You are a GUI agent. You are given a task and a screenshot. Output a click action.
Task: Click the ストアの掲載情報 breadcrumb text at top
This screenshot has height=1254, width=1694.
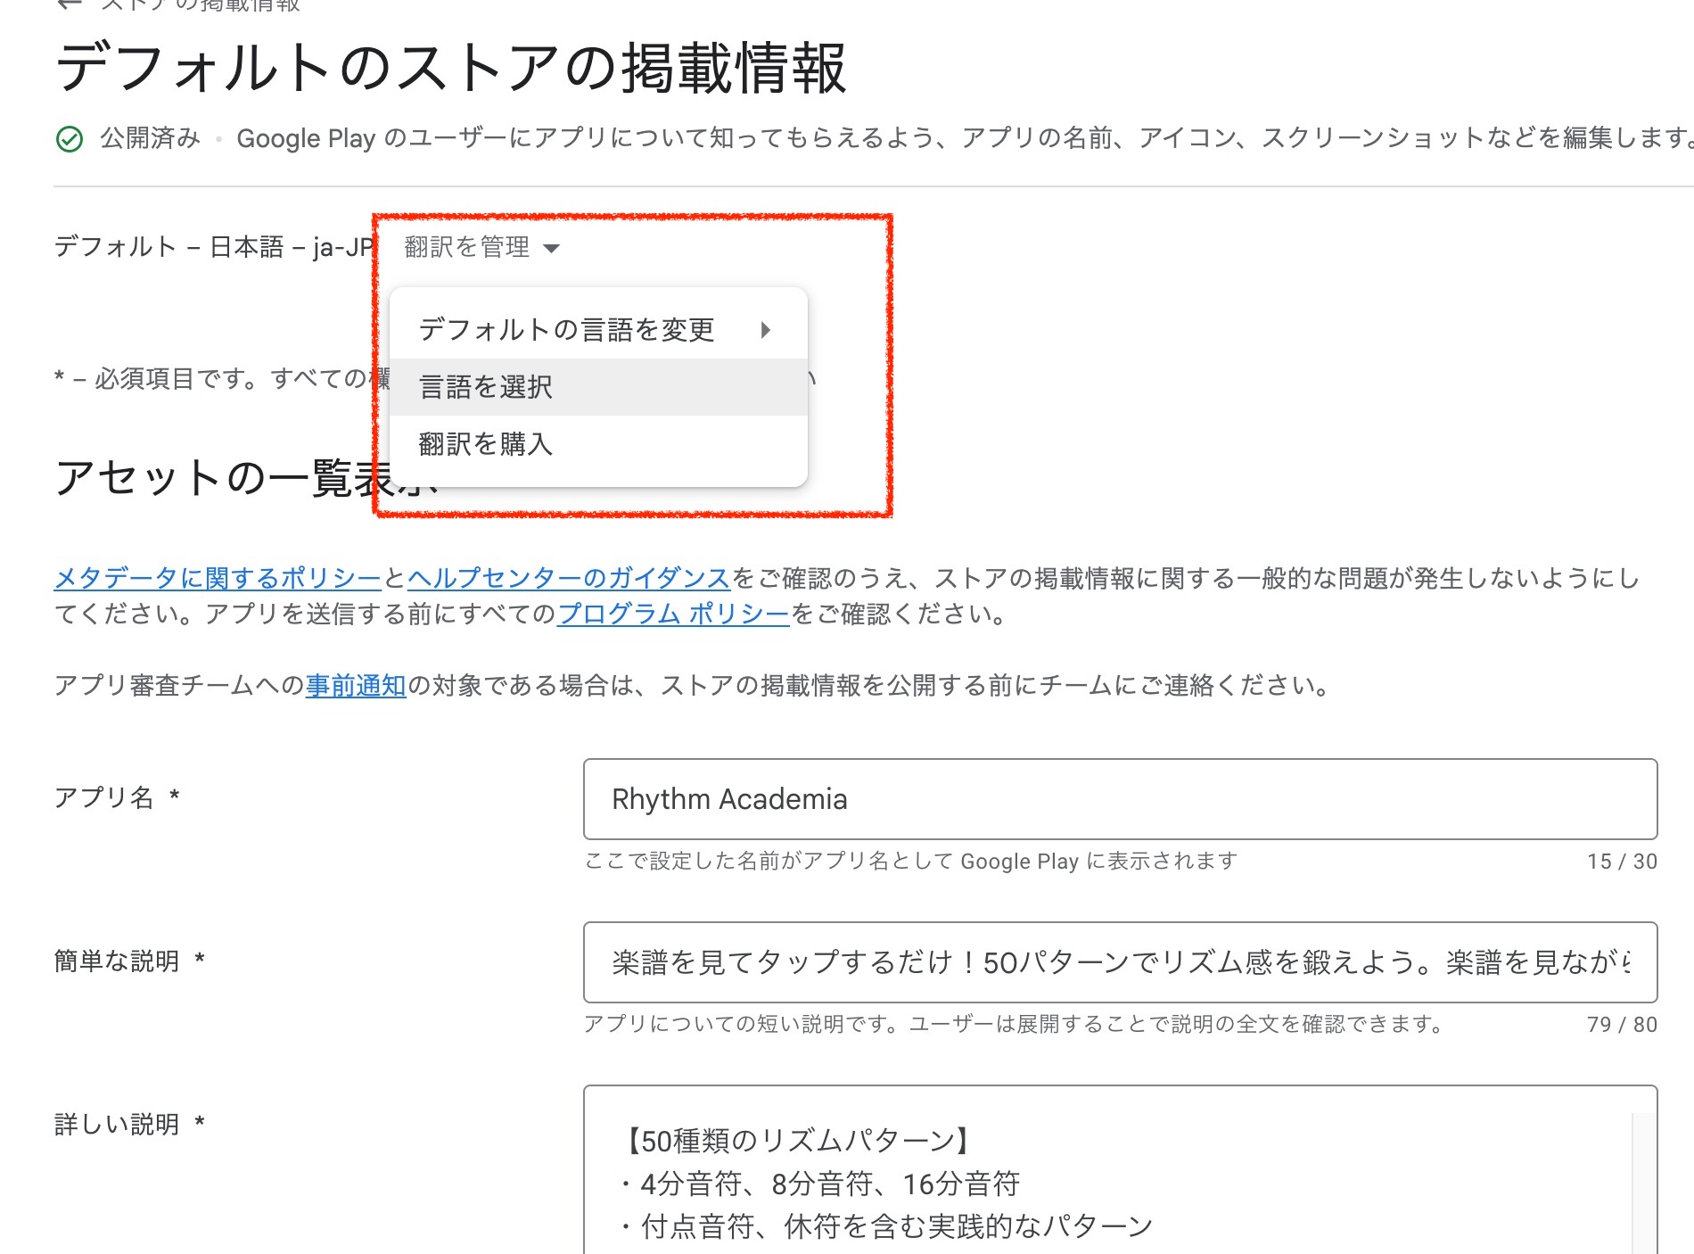(201, 5)
